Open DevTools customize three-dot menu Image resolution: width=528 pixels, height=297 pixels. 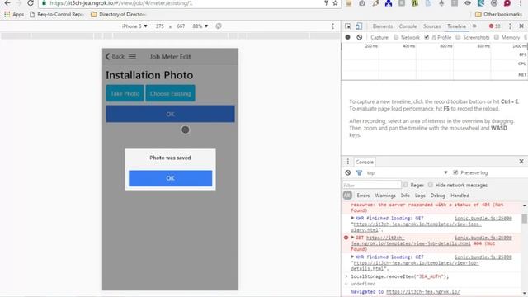510,26
